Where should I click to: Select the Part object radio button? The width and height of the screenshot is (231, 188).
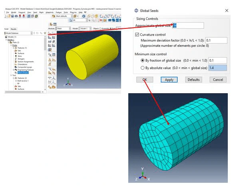click(x=111, y=28)
